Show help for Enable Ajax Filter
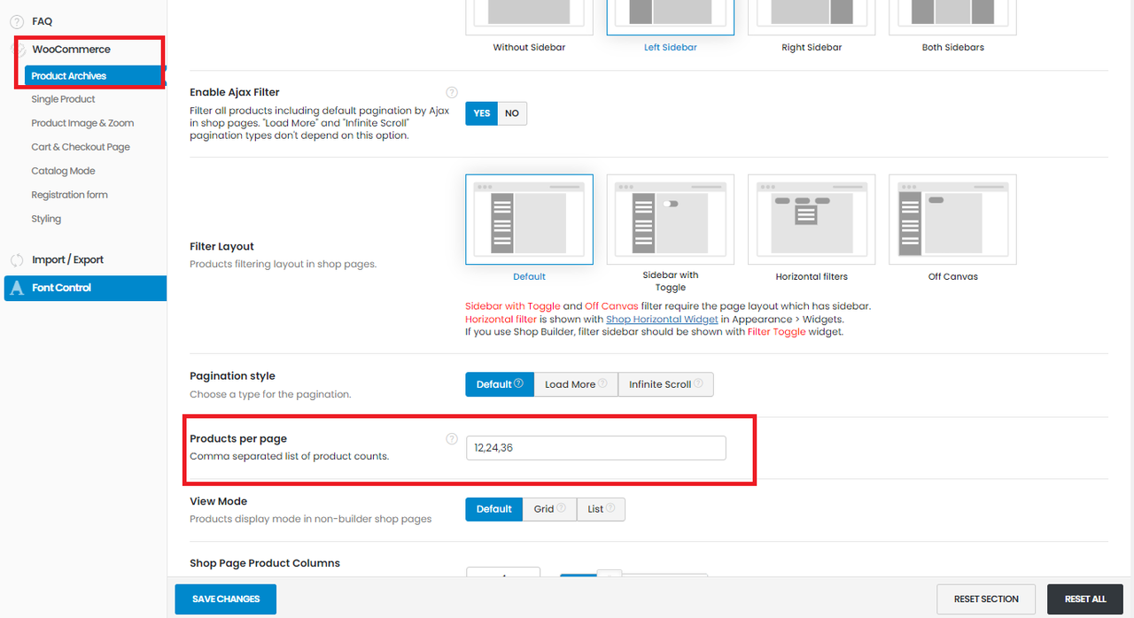The image size is (1134, 618). [452, 92]
